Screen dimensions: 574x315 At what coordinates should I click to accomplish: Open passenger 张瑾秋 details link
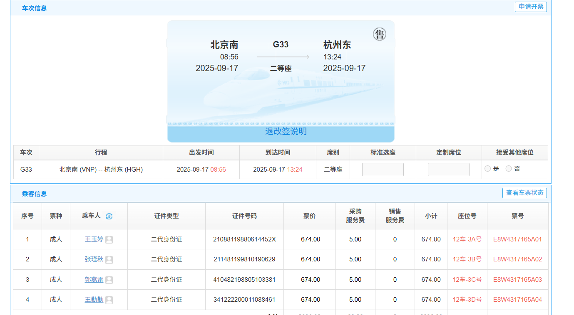coord(94,259)
